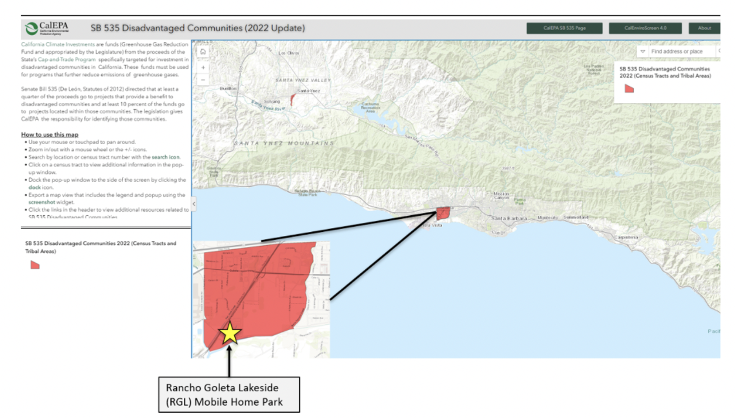735x418 pixels.
Task: Click the red legend swatch in sidebar
Action: pos(35,265)
